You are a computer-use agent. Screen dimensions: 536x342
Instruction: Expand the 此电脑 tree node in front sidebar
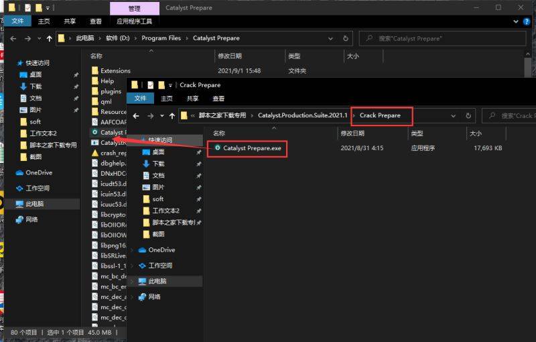click(132, 282)
